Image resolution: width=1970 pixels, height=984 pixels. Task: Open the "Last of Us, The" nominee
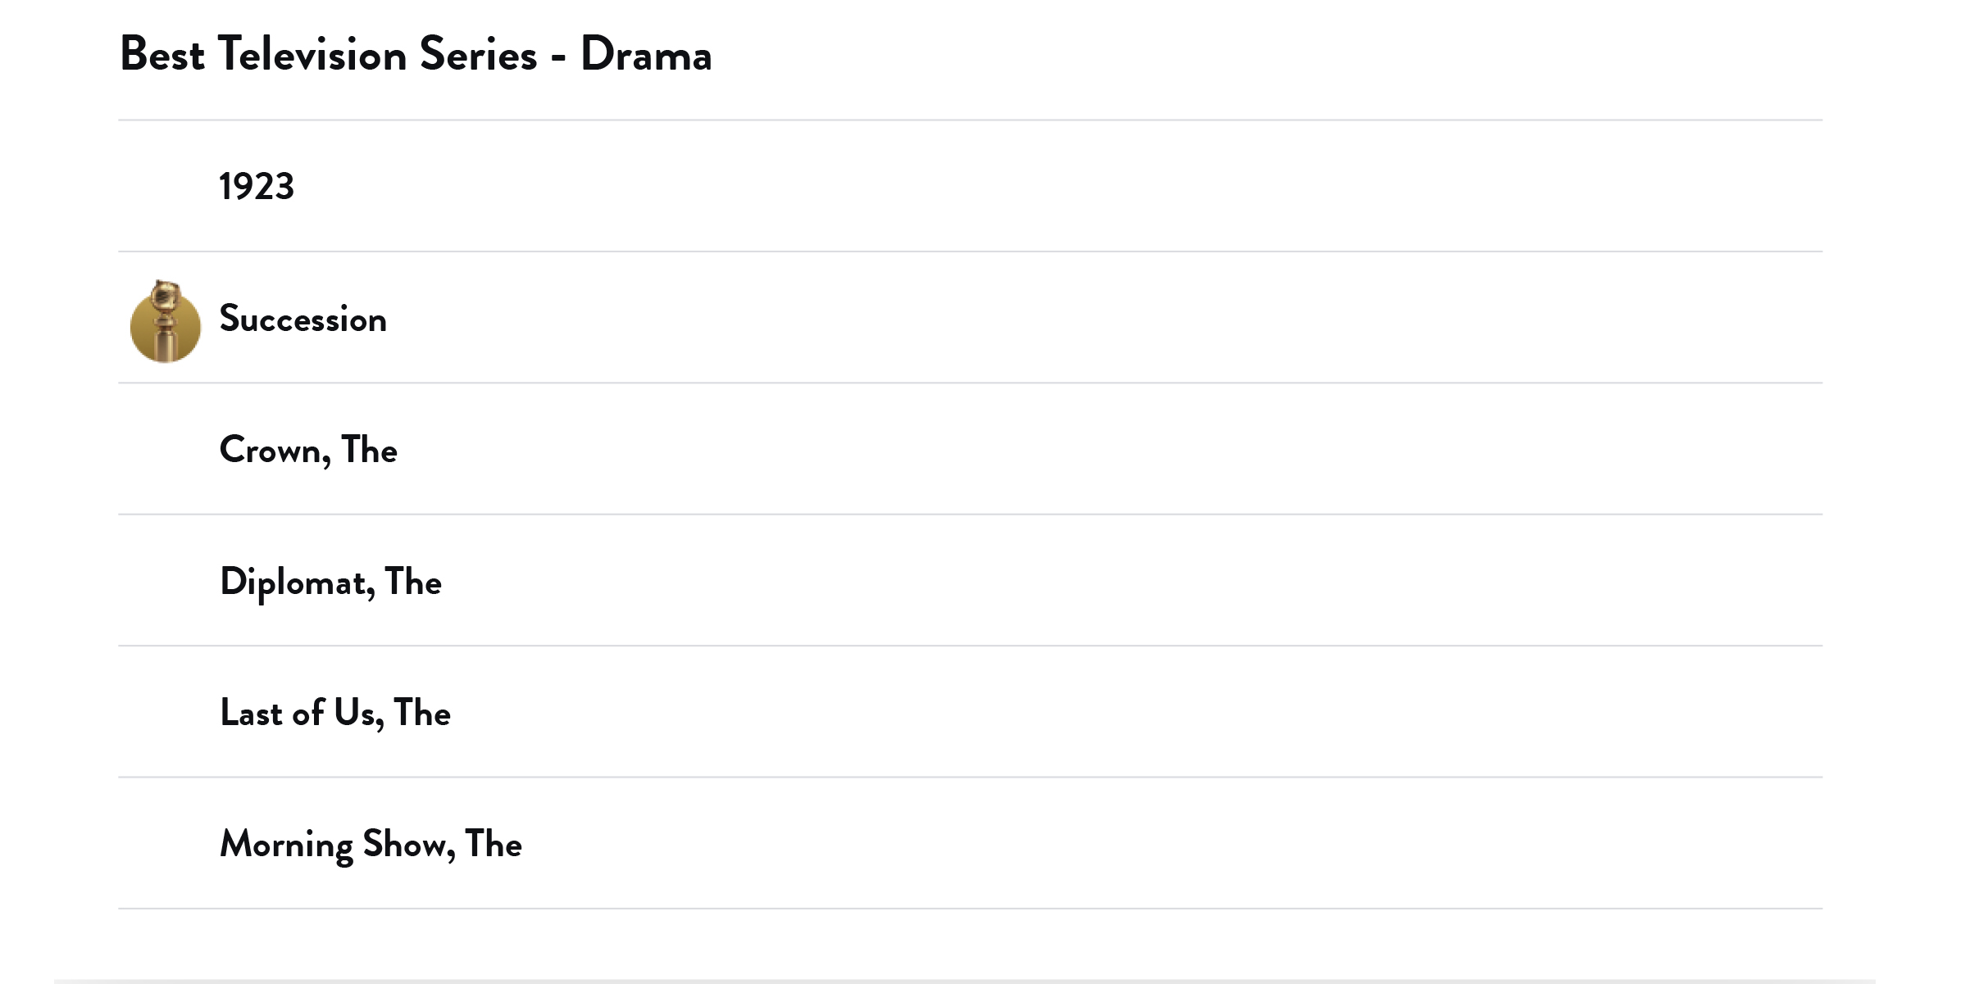(x=335, y=713)
